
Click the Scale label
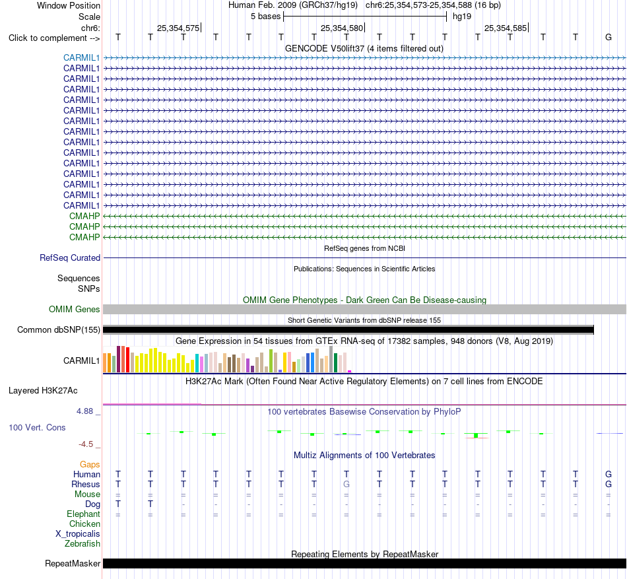click(x=89, y=17)
